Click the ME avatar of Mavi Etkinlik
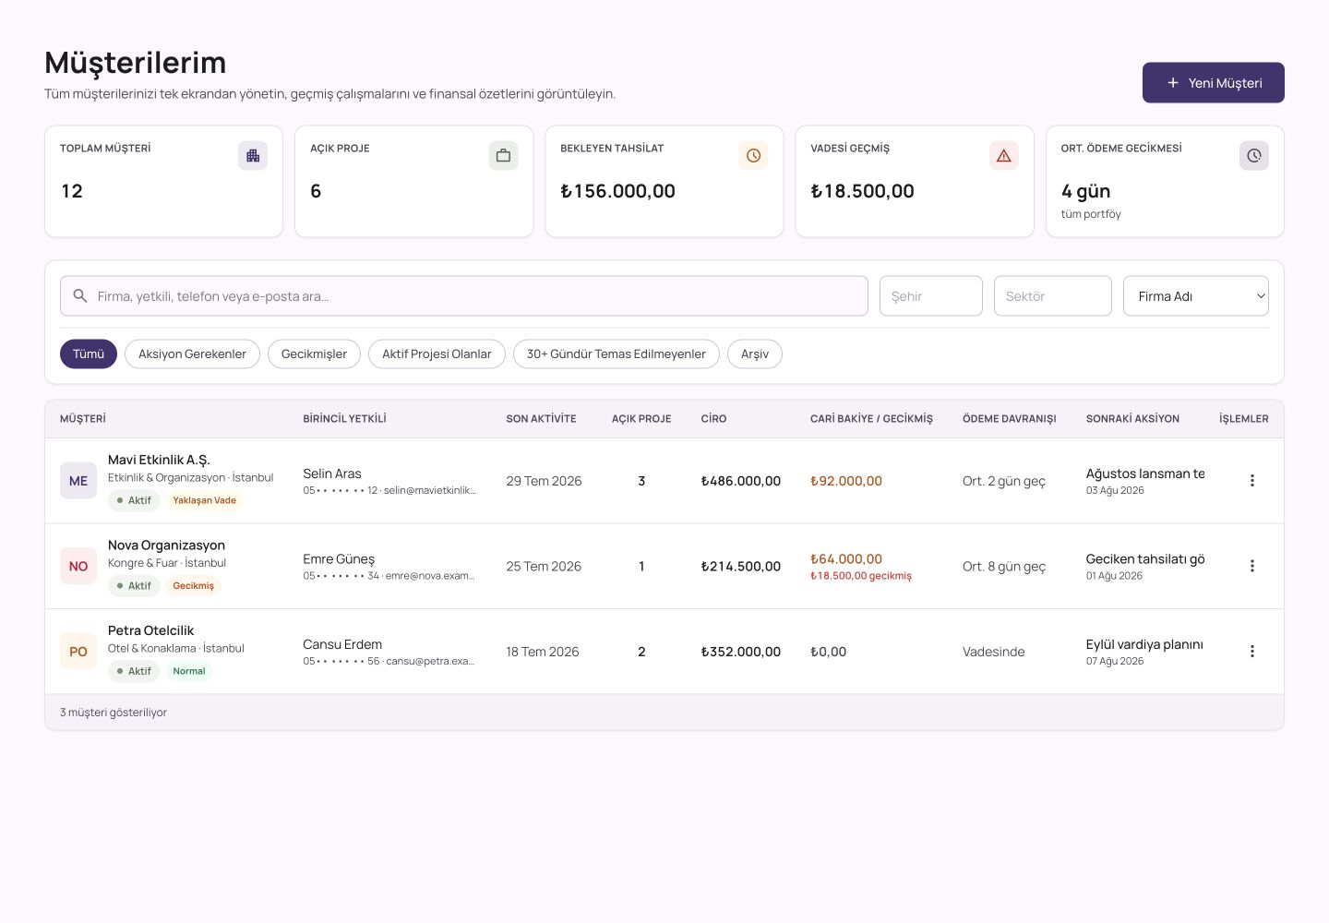The width and height of the screenshot is (1329, 923). [x=78, y=481]
